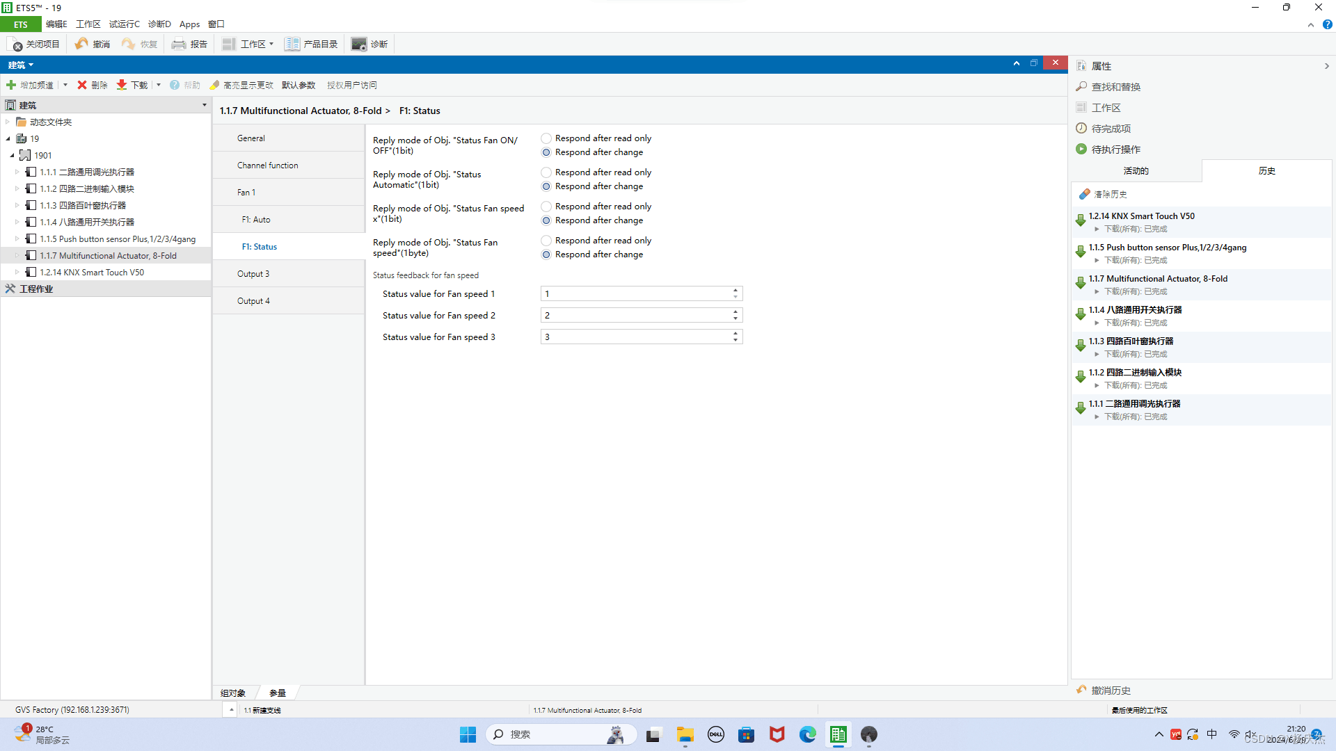Select the Output 3 parameter tab
This screenshot has width=1336, height=751.
(253, 274)
